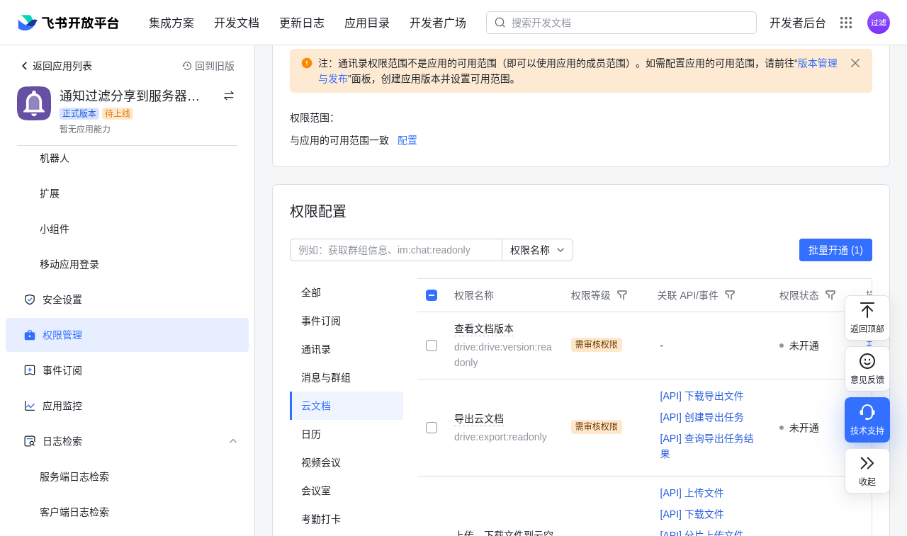Select the 消息与群组 permission category
Image resolution: width=907 pixels, height=536 pixels.
click(347, 377)
